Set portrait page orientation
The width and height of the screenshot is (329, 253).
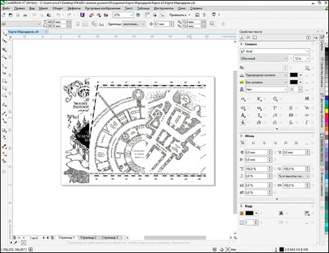pyautogui.click(x=78, y=24)
